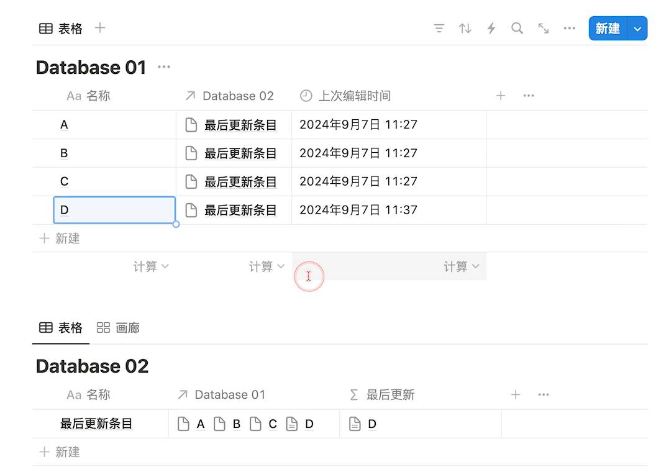Switch to the 画廊 gallery tab
This screenshot has width=656, height=472.
coord(118,328)
